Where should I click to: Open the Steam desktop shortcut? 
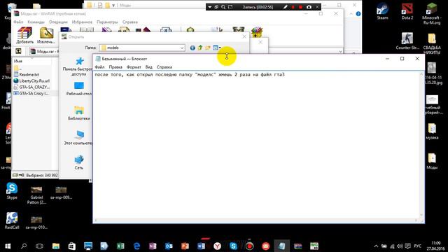pyautogui.click(x=382, y=12)
